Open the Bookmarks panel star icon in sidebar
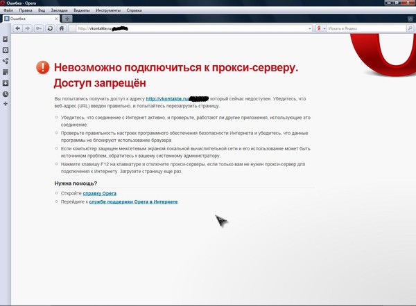Viewport: 416px width, 306px height. 6,39
